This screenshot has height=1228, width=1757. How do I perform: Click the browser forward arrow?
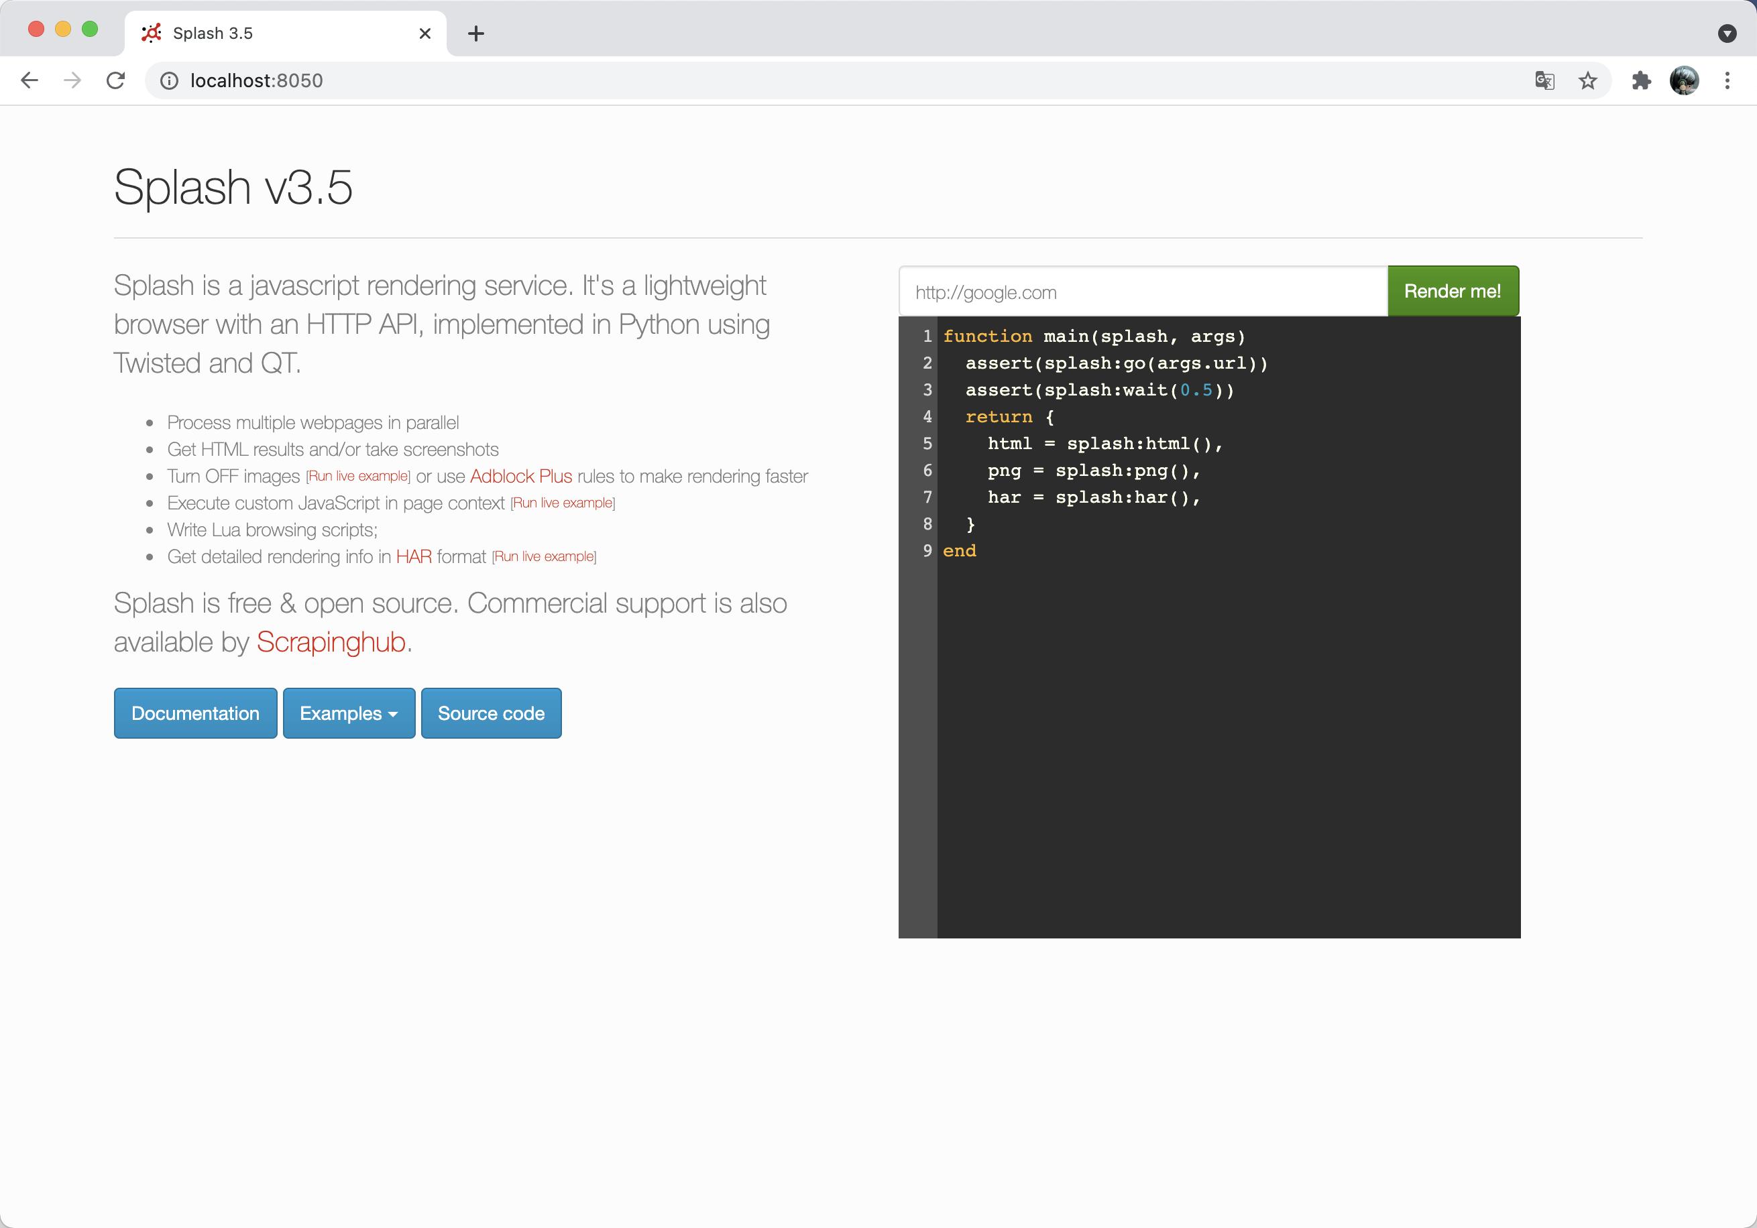[72, 80]
